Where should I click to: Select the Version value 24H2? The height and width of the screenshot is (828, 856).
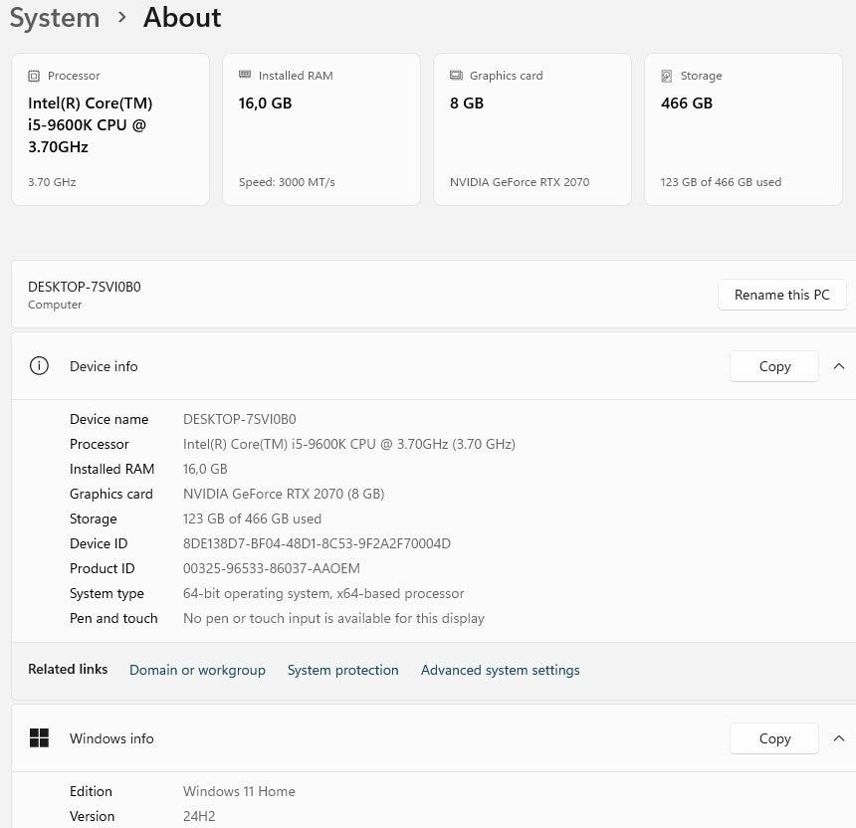point(199,816)
